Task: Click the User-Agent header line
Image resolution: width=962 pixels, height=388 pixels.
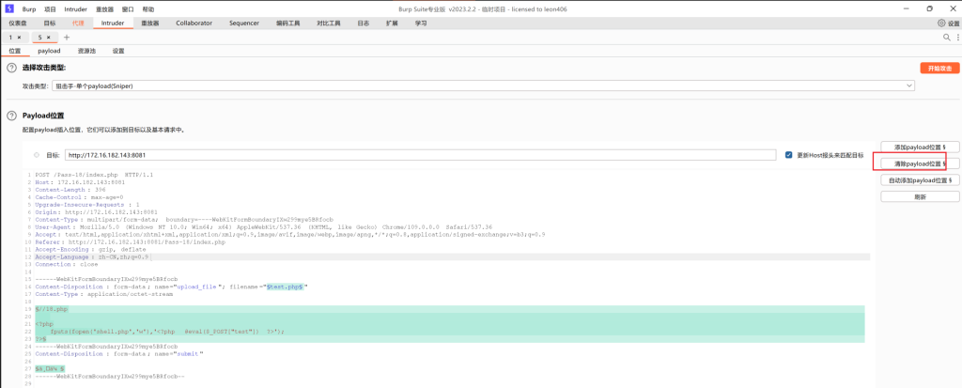Action: coord(263,227)
